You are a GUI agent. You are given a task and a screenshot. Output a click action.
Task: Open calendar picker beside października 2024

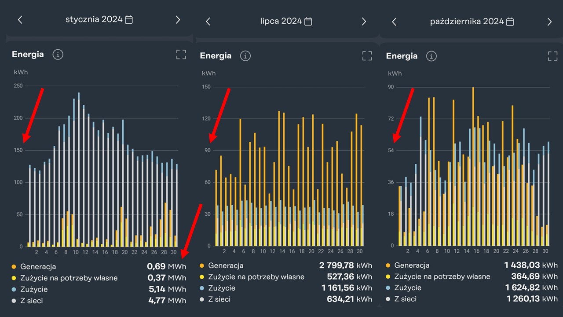click(x=510, y=22)
